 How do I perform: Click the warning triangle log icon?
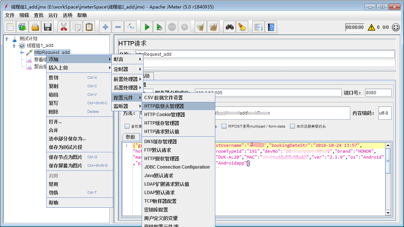click(x=371, y=27)
